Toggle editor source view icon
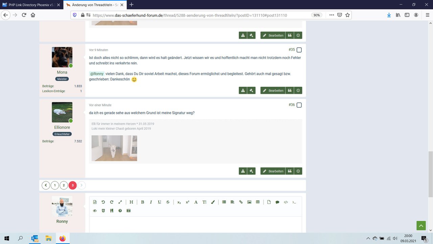Image resolution: width=433 pixels, height=244 pixels. 95,202
